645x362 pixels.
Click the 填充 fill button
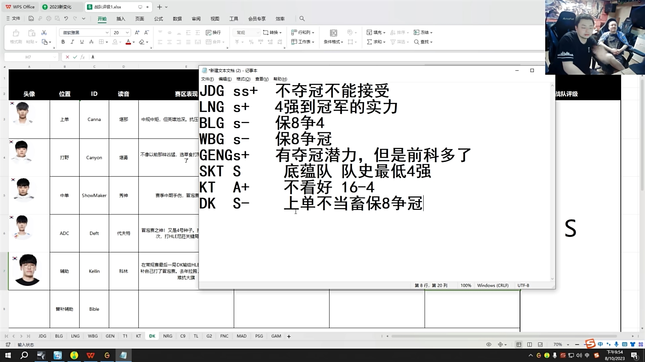coord(376,33)
